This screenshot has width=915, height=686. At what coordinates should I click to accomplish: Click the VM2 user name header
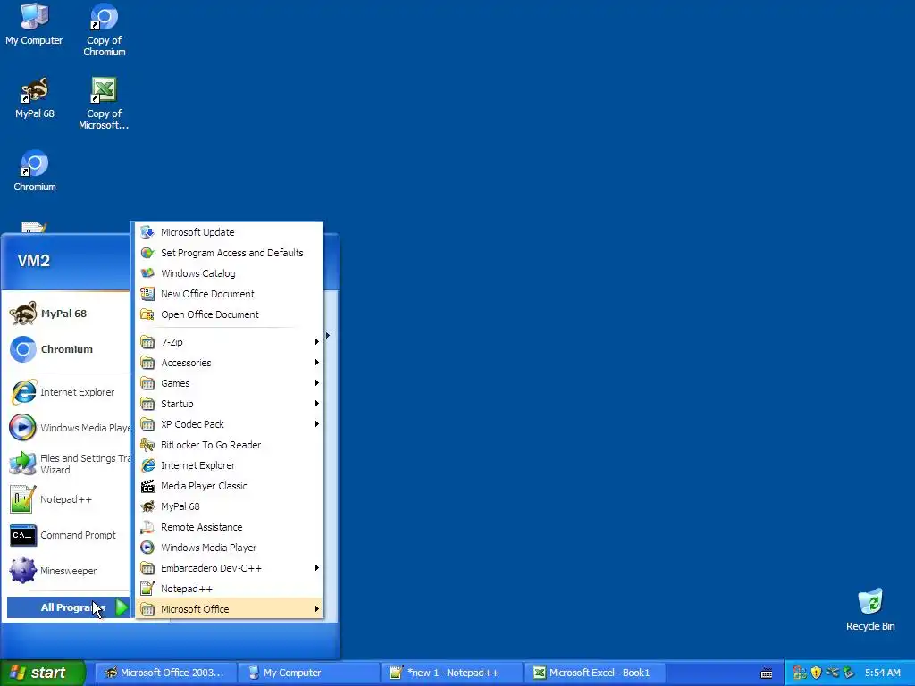coord(34,261)
